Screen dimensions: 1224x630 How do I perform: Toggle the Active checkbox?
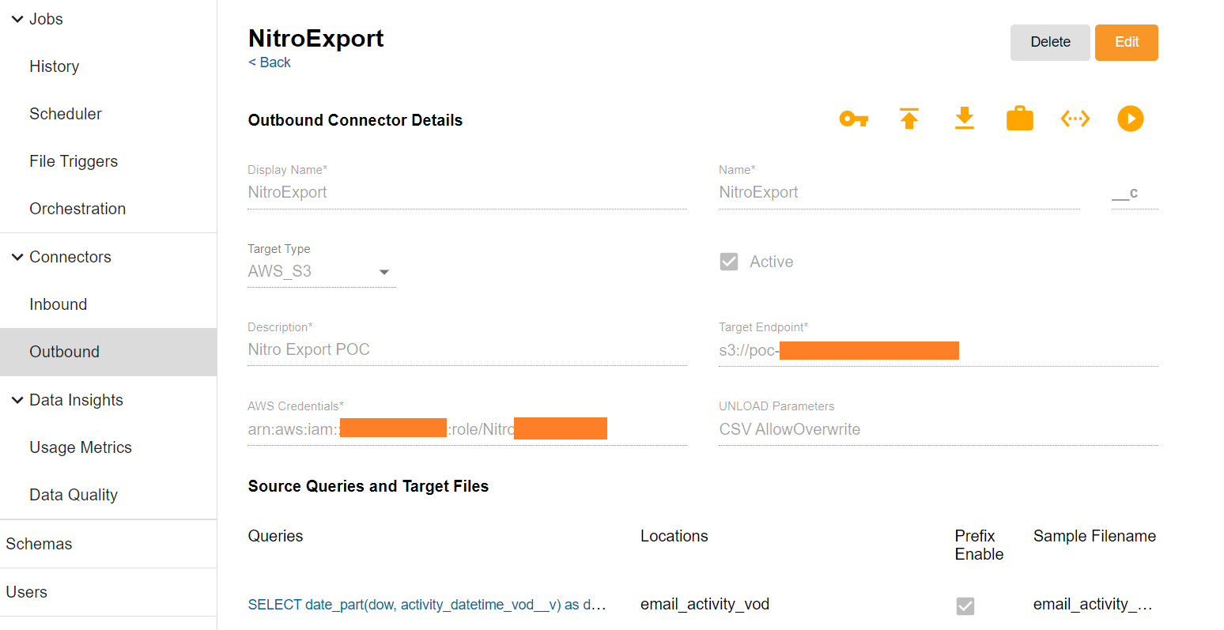729,262
